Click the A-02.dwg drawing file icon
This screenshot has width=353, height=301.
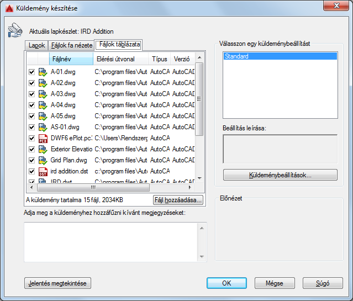pos(43,83)
